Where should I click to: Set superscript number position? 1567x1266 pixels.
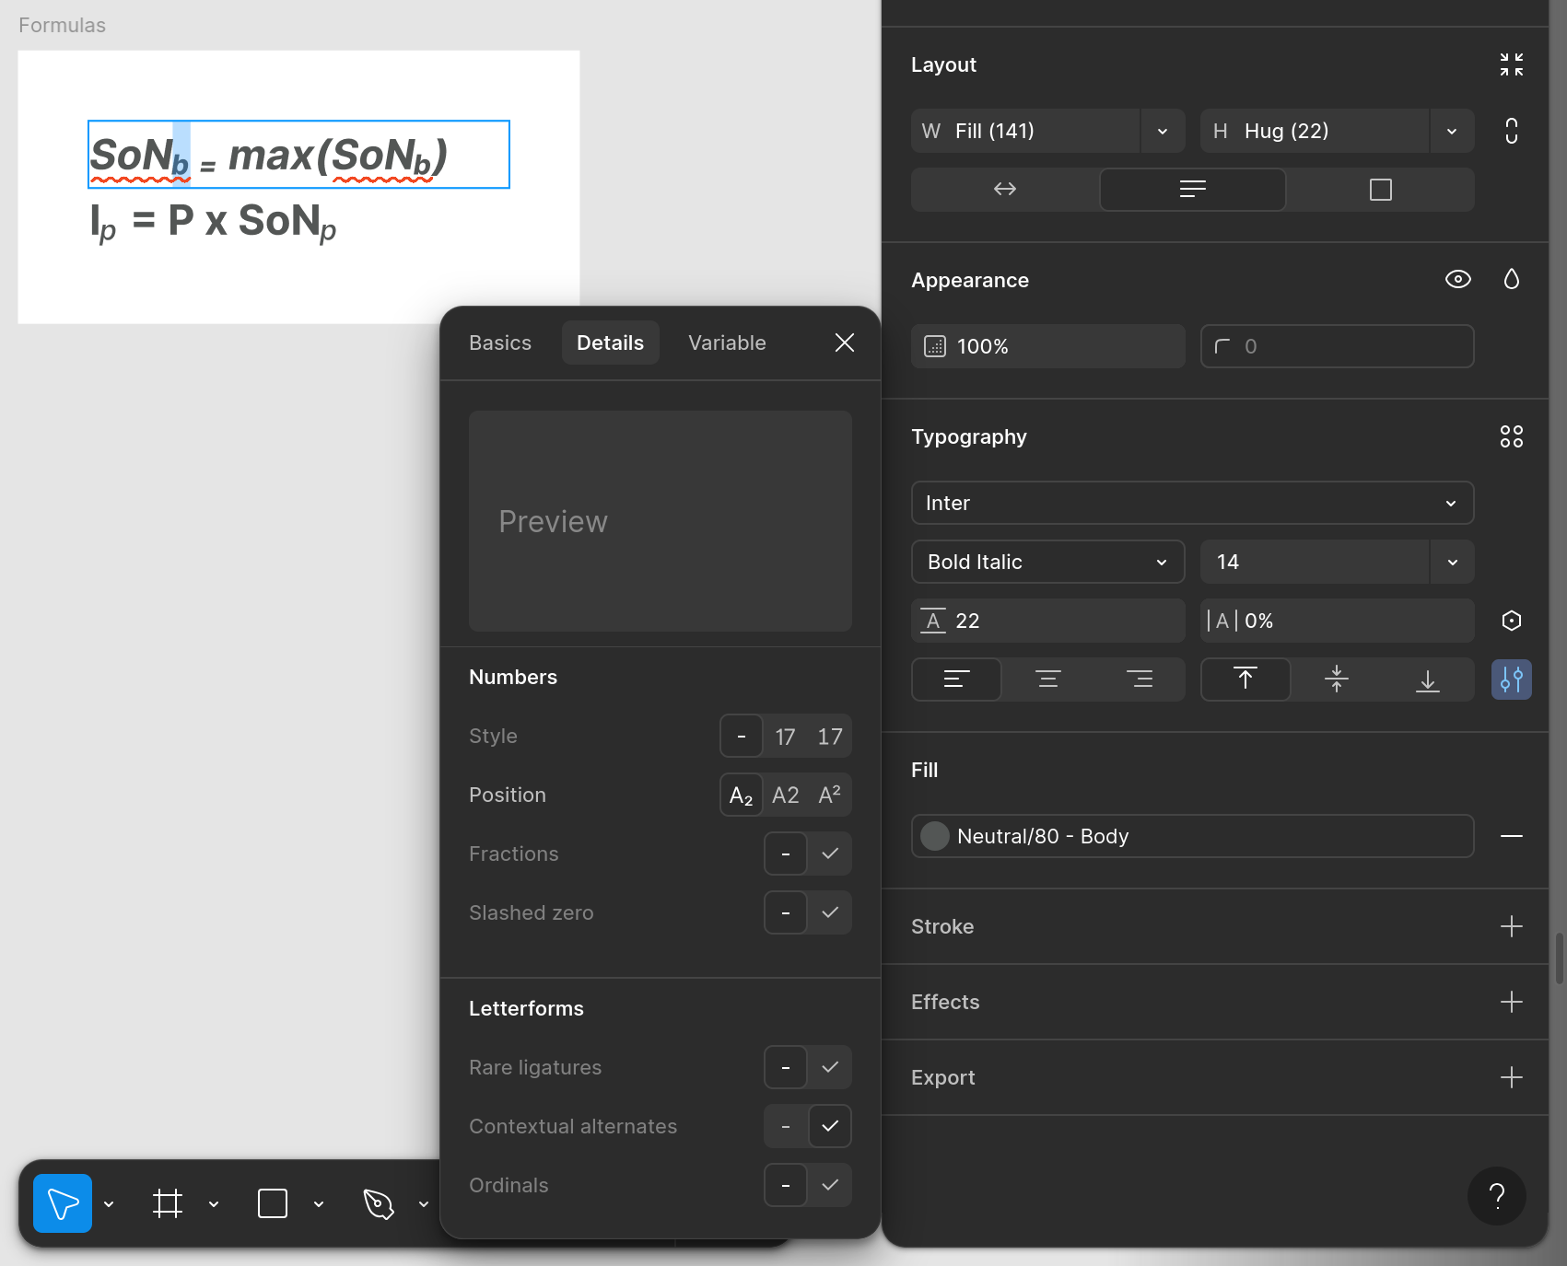point(829,796)
